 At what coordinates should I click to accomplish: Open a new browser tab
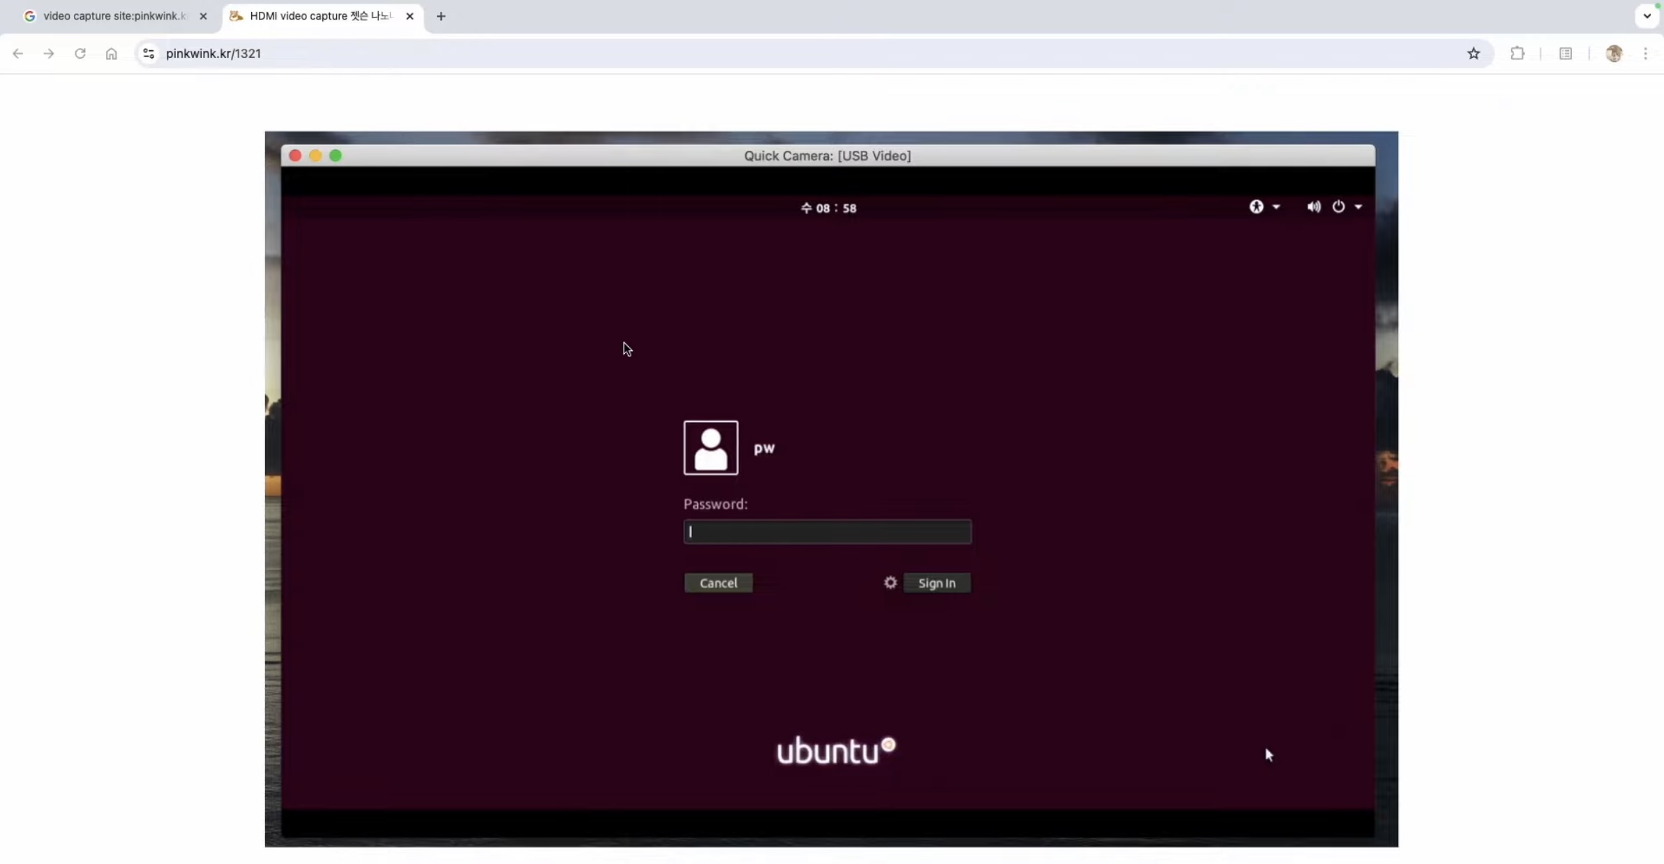coord(441,16)
